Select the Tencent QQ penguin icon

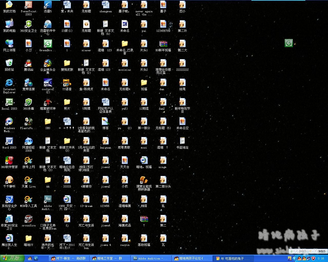[x=28, y=63]
